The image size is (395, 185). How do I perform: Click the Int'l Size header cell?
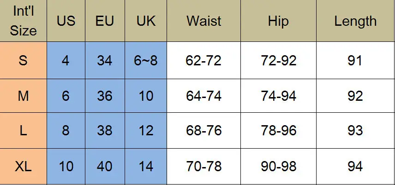coord(23,21)
